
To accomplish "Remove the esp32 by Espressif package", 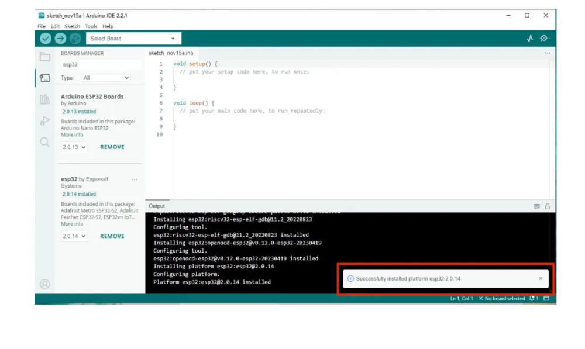I will point(112,236).
